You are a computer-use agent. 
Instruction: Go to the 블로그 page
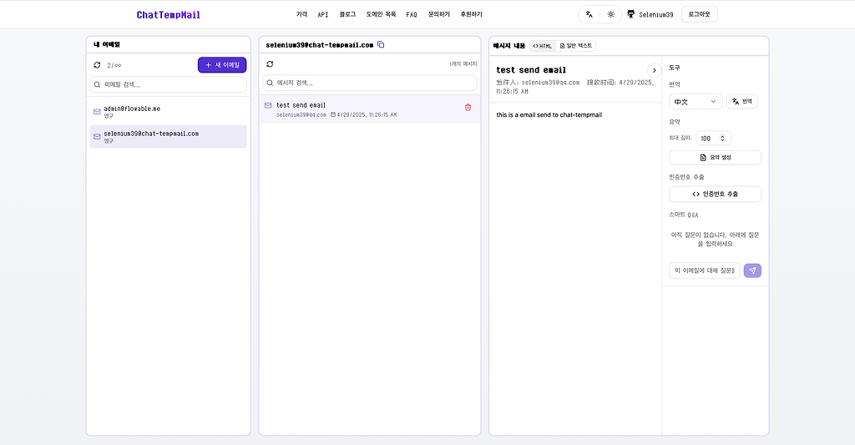pyautogui.click(x=347, y=14)
